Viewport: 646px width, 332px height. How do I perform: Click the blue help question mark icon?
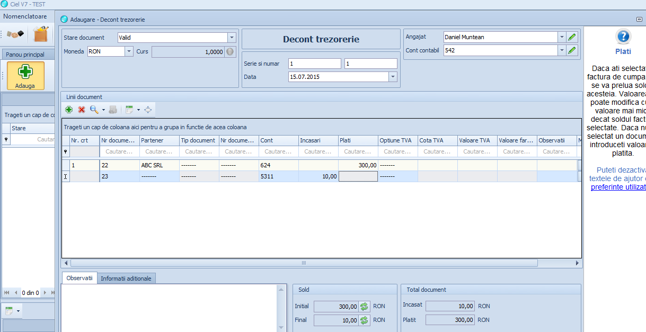point(623,37)
